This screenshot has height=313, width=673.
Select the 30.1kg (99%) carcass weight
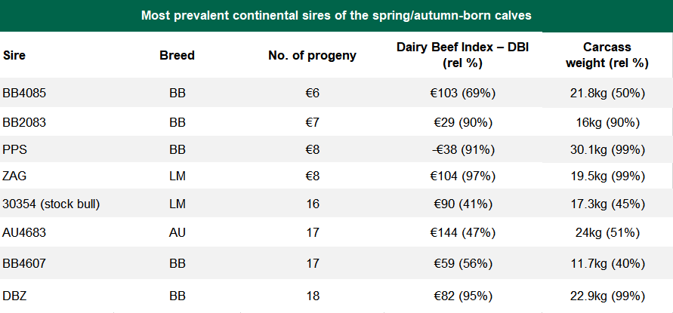tap(607, 150)
